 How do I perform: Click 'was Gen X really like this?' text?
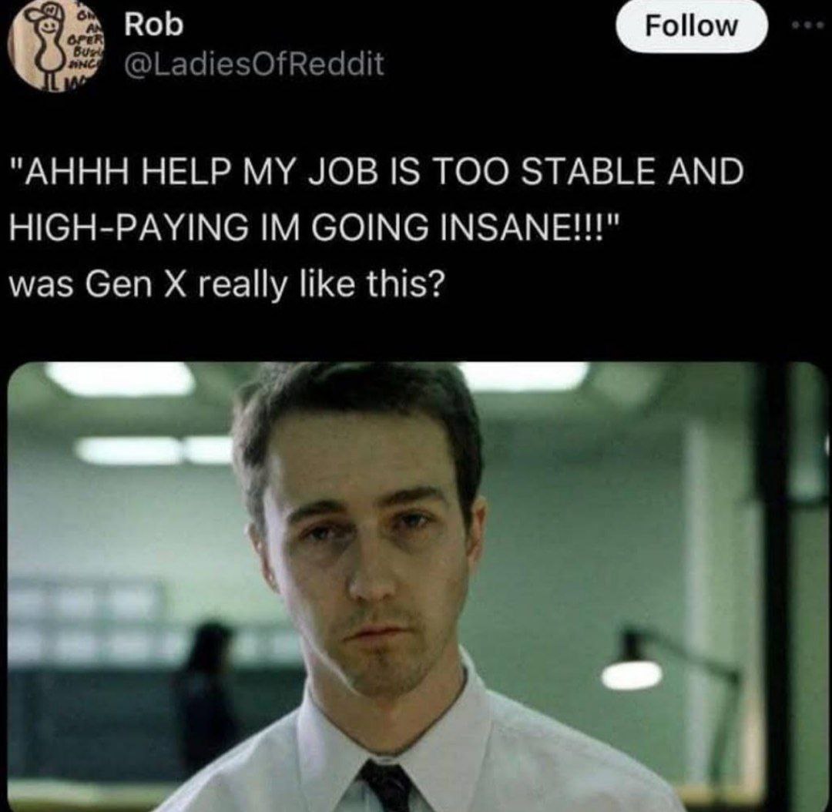226,284
